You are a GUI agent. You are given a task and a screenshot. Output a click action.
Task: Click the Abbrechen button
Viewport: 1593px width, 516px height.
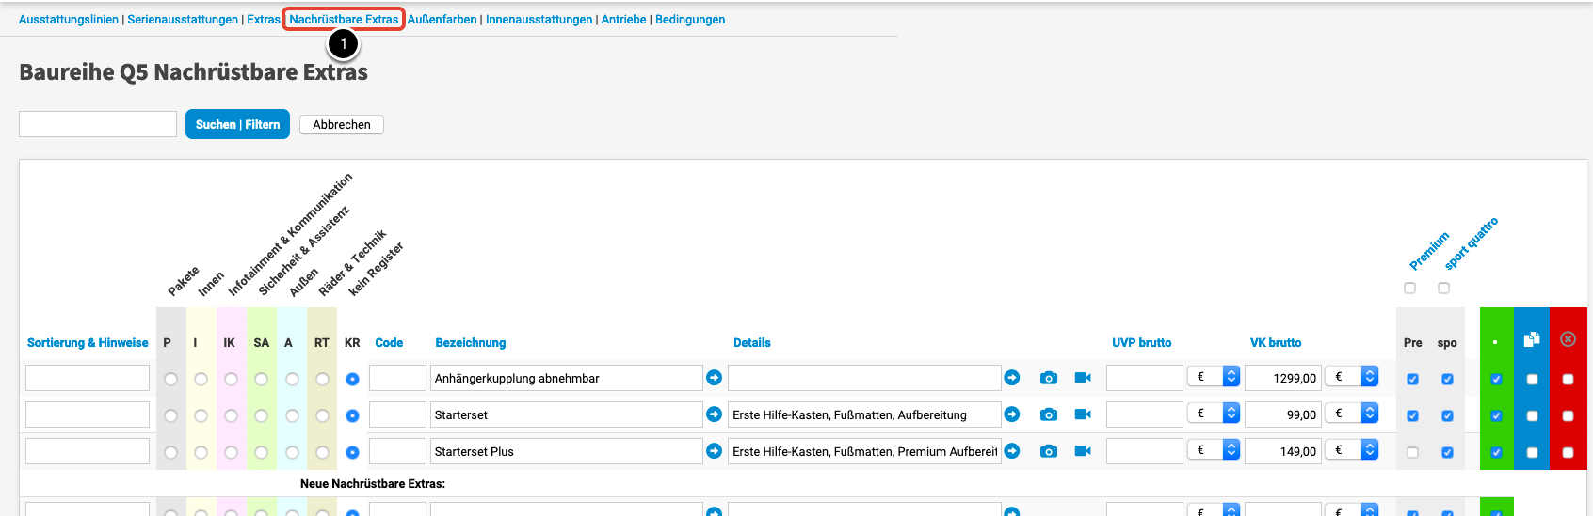pyautogui.click(x=342, y=124)
